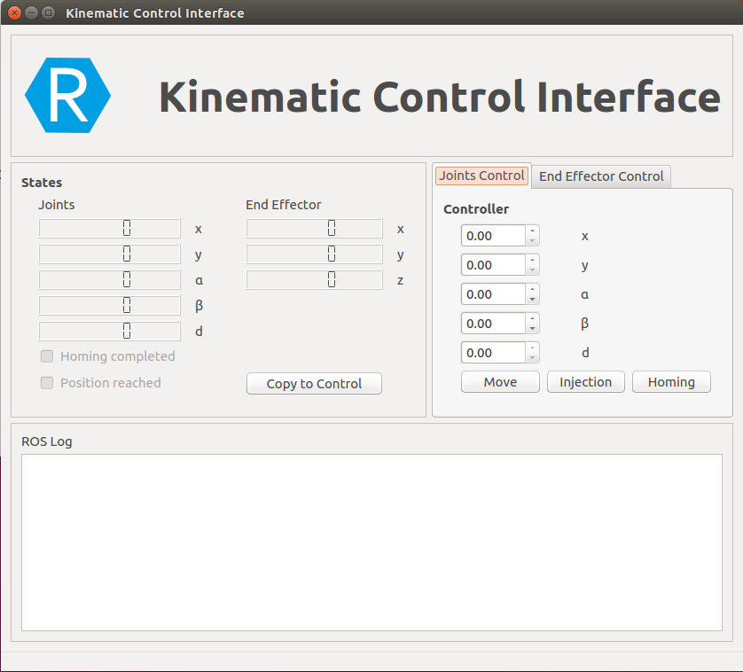Click the Joints d state slider
This screenshot has height=672, width=743.
109,331
